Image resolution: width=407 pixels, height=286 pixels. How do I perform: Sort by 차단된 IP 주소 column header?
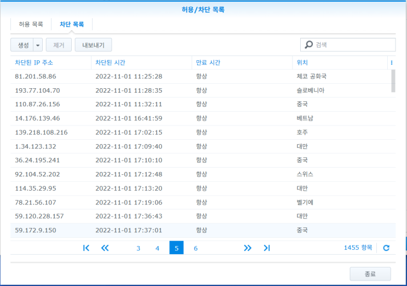51,62
